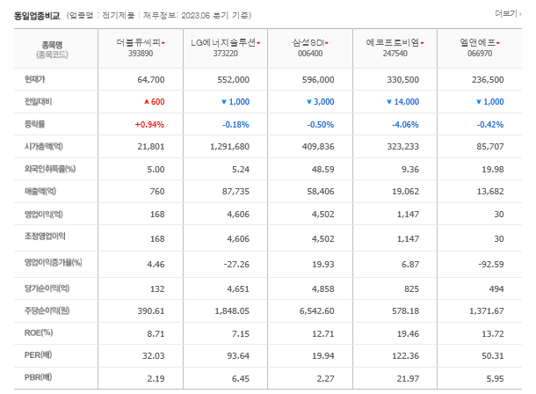Image resolution: width=536 pixels, height=394 pixels.
Task: Click revenue value 87,735
Action: click(235, 192)
